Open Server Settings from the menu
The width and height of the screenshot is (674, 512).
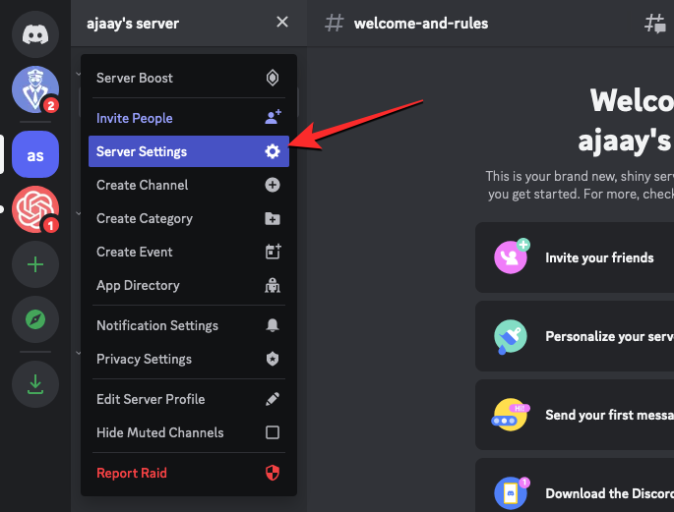(188, 151)
